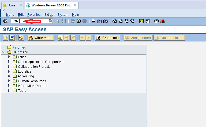
Task: Expand the Logistics folder node
Action: (9, 71)
